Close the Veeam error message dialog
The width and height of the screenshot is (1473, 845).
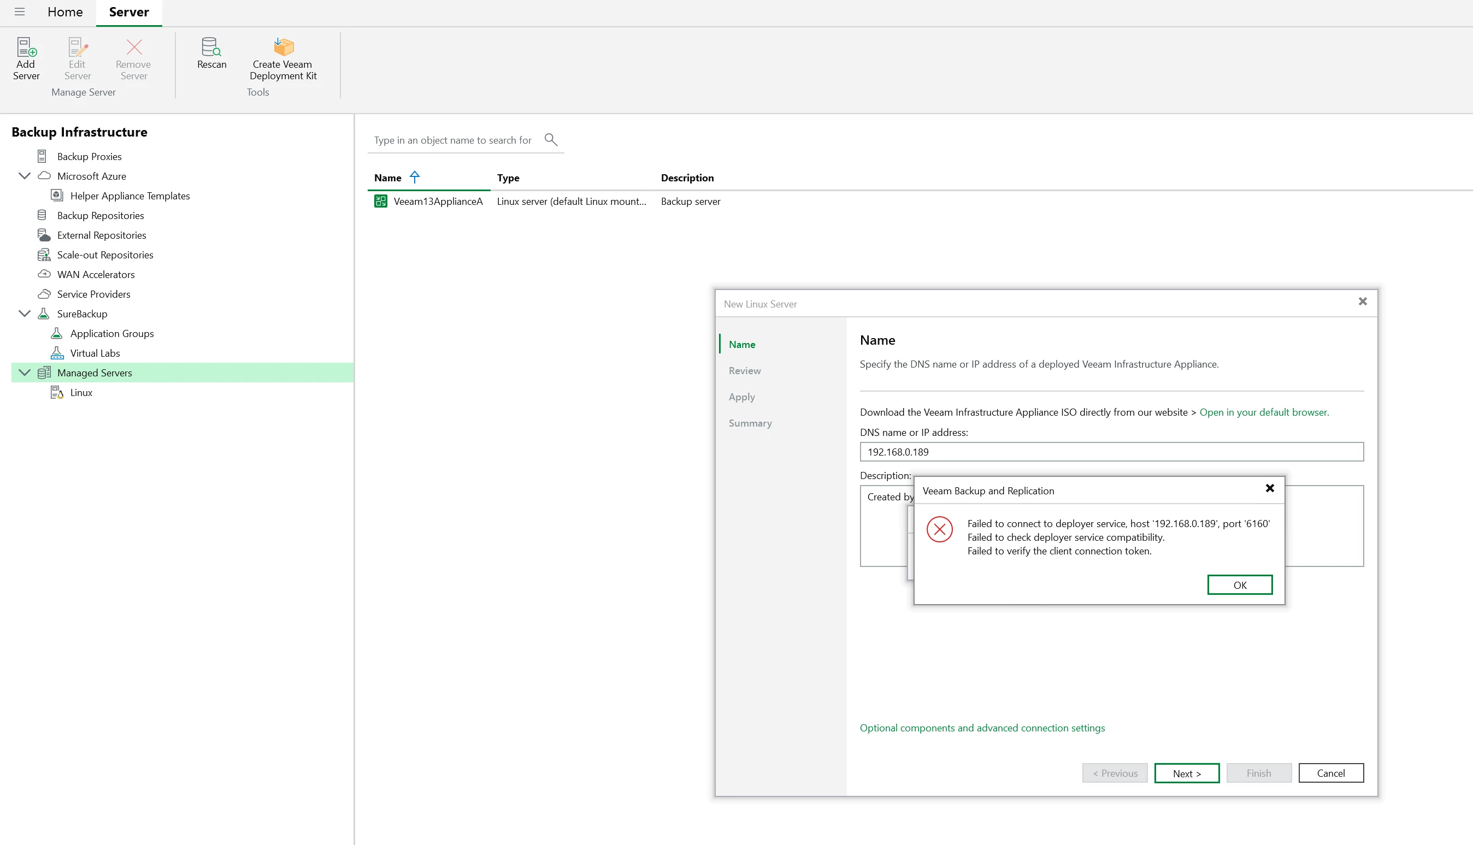(x=1270, y=489)
